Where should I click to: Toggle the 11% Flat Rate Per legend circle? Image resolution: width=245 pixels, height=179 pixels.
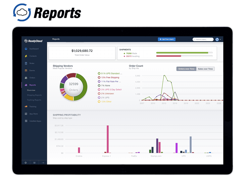[99, 81]
